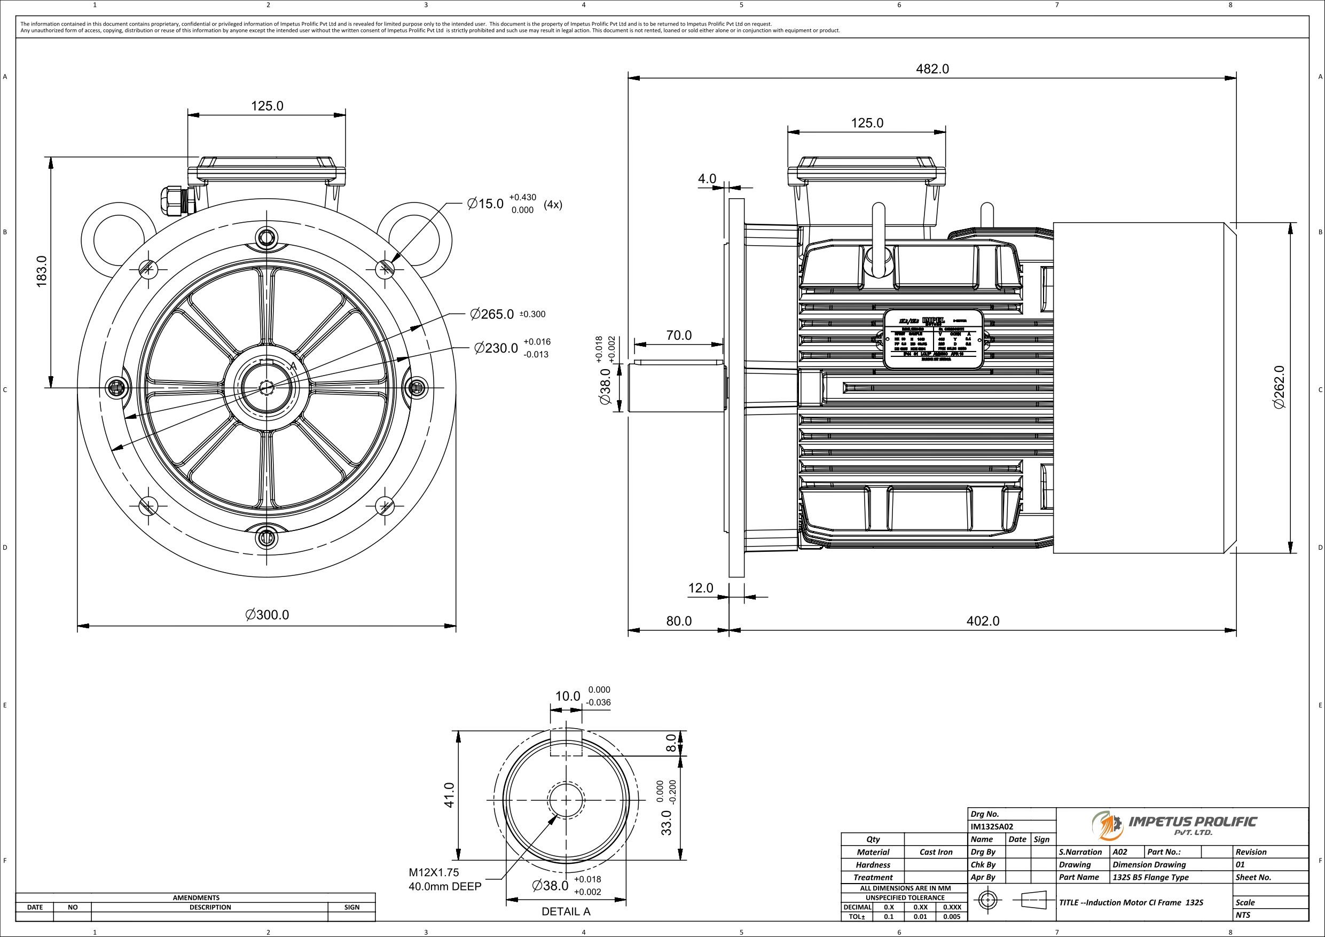Select the 0.005 tolerance value
Image resolution: width=1325 pixels, height=937 pixels.
952,917
